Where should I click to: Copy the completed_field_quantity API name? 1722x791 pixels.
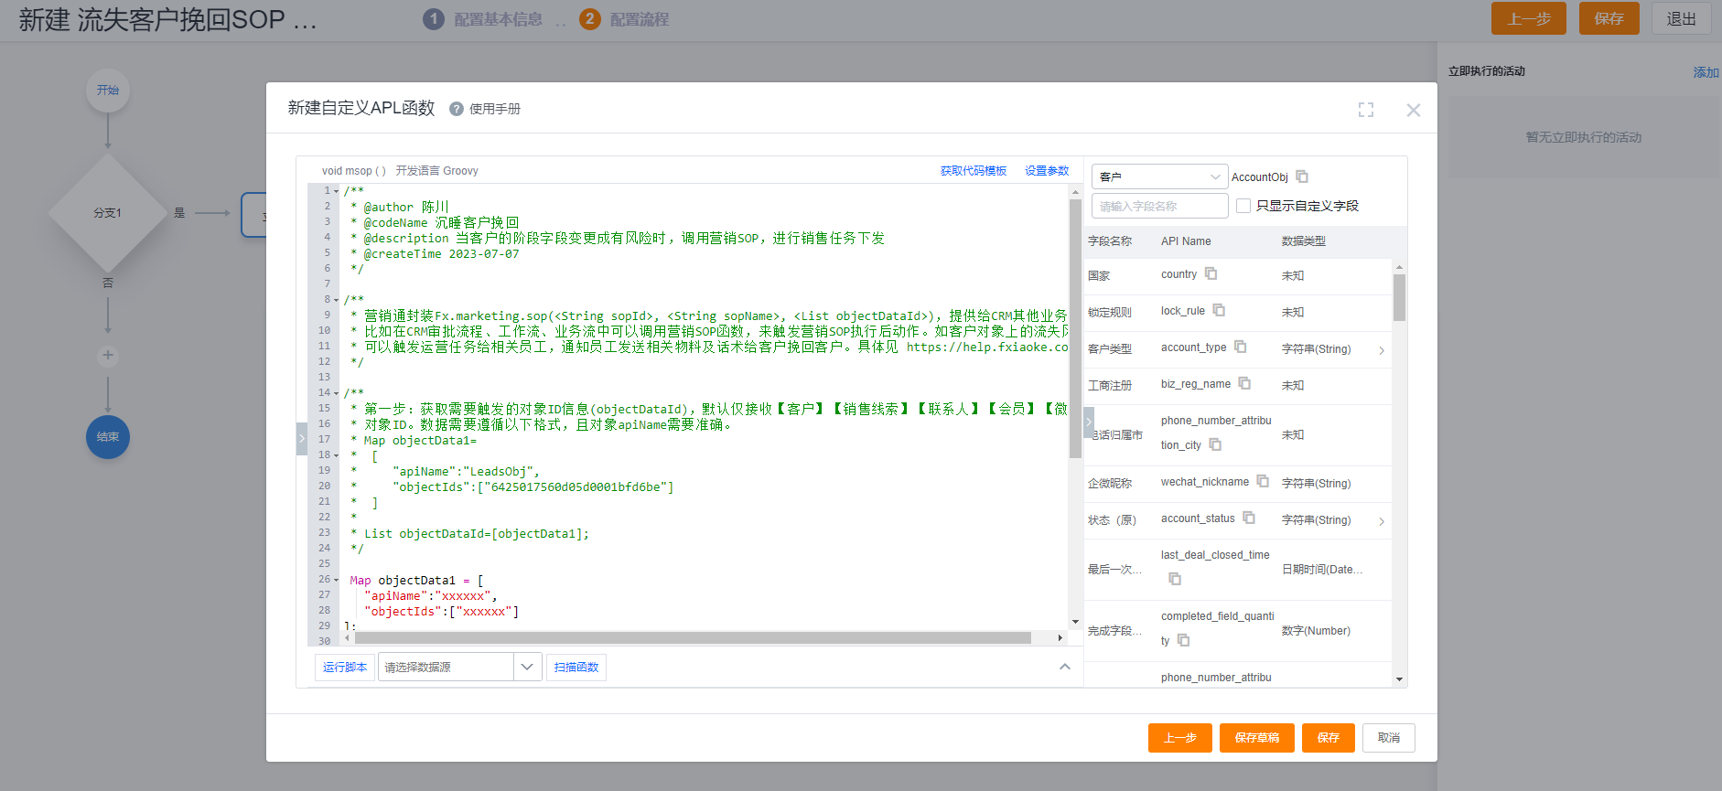[x=1183, y=640]
